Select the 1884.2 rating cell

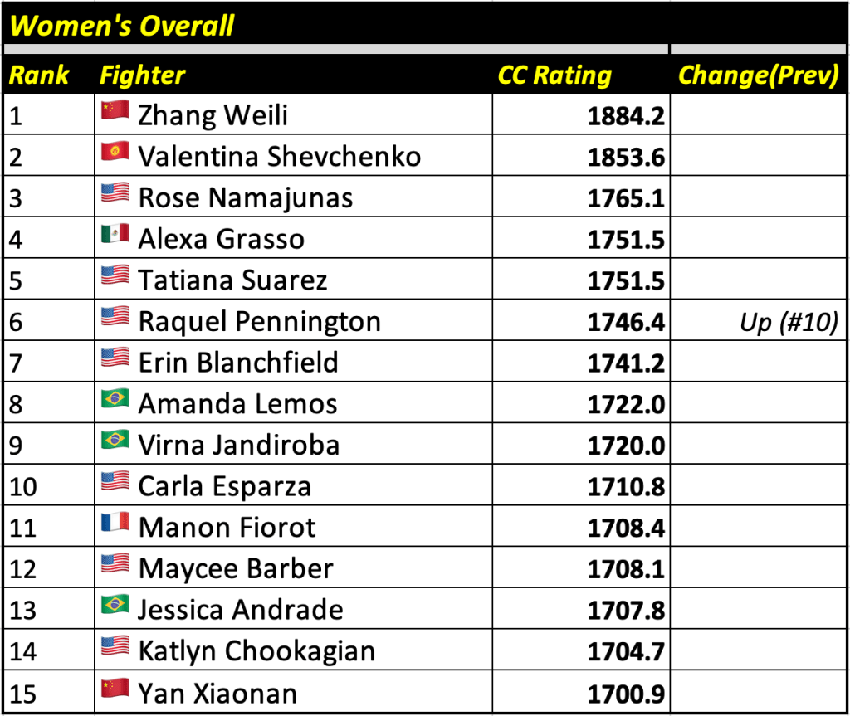(x=626, y=115)
